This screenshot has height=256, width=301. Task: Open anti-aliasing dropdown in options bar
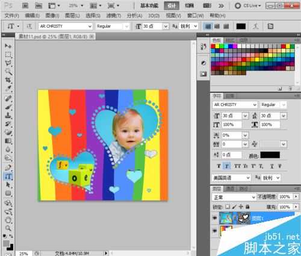(x=196, y=27)
